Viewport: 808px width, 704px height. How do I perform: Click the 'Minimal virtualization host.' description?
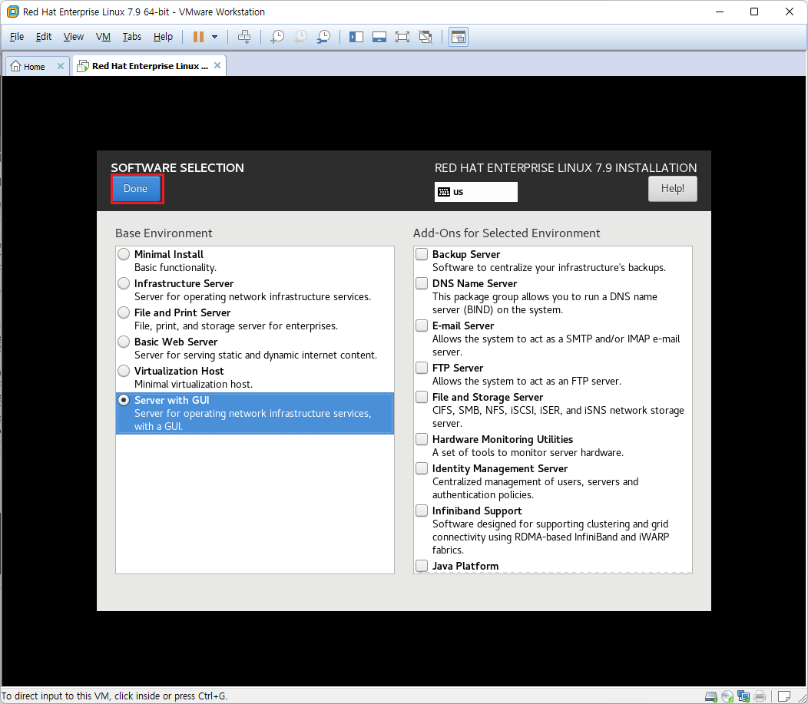click(194, 384)
